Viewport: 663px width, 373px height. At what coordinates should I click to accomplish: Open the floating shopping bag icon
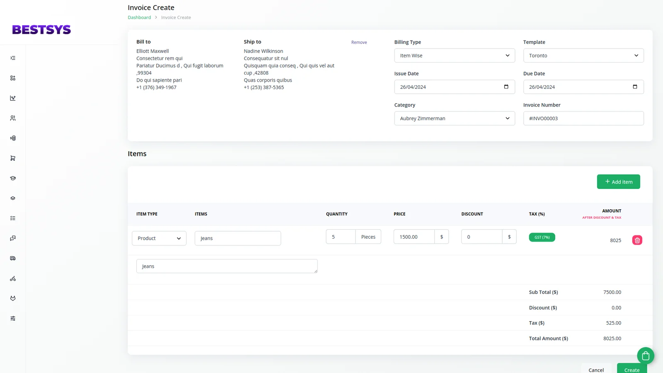pyautogui.click(x=645, y=356)
